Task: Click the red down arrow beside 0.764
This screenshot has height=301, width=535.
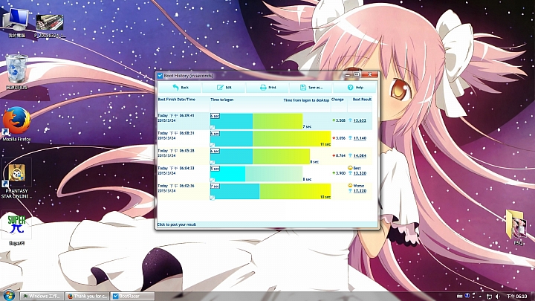Action: 334,155
